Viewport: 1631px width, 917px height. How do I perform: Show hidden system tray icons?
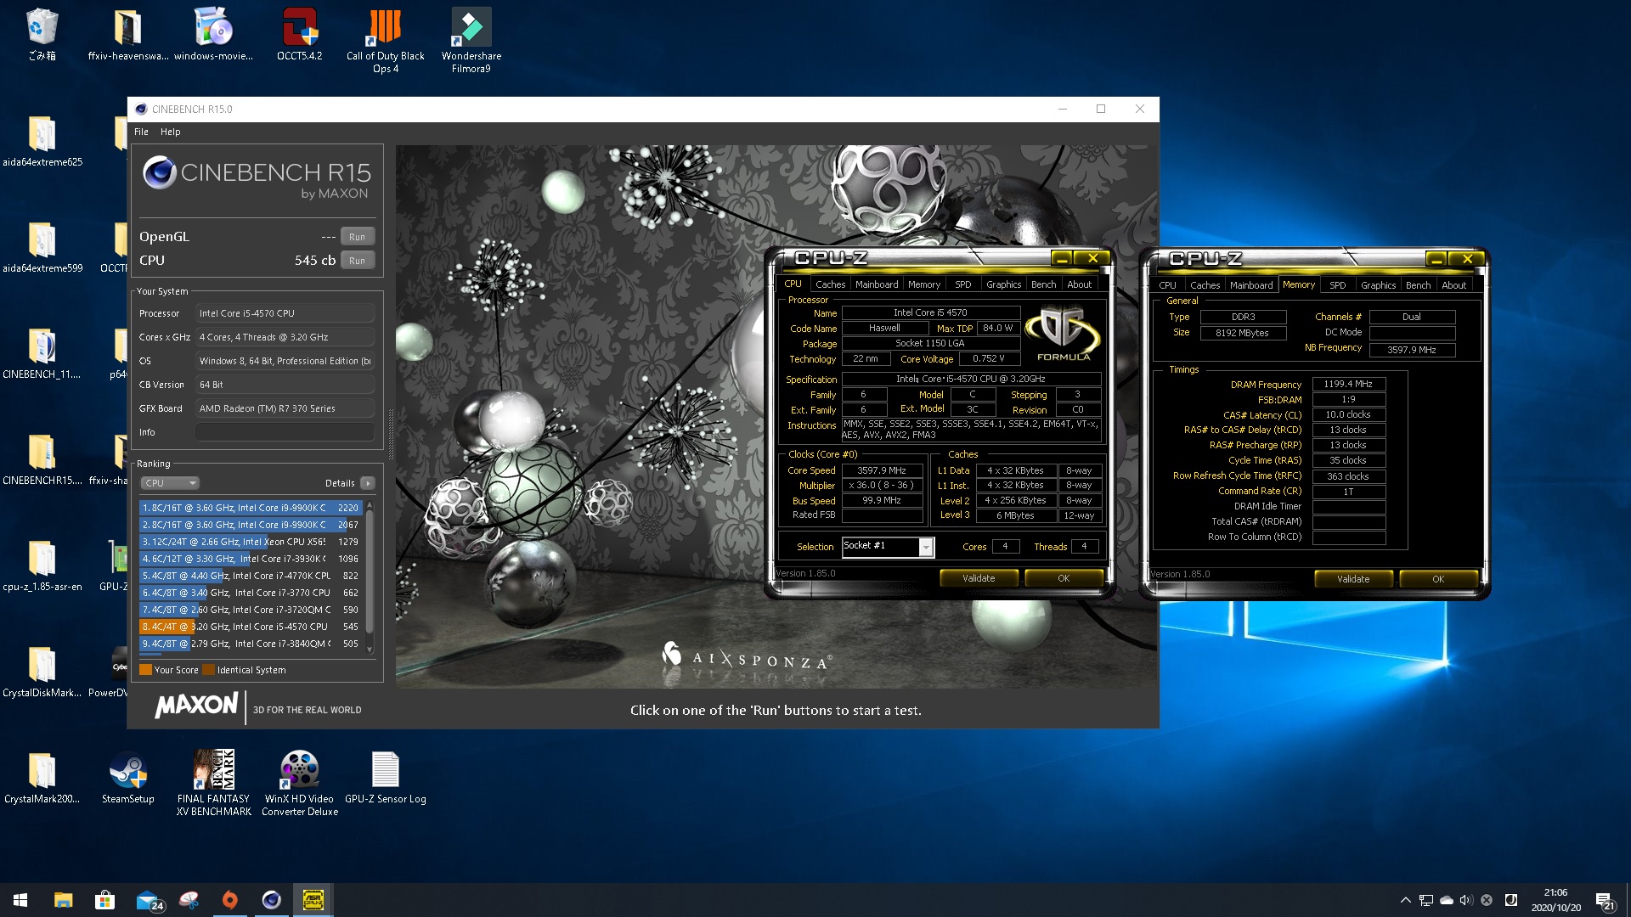(x=1406, y=900)
